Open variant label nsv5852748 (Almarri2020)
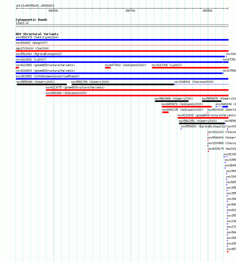Image resolution: width=236 pixels, height=262 pixels. [90, 82]
